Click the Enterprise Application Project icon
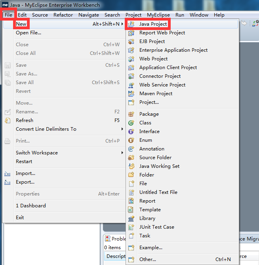This screenshot has width=259, height=265. pyautogui.click(x=131, y=50)
